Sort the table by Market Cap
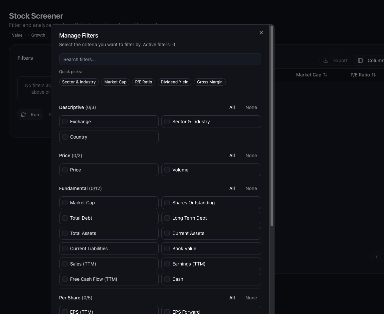This screenshot has height=314, width=384. click(x=311, y=75)
